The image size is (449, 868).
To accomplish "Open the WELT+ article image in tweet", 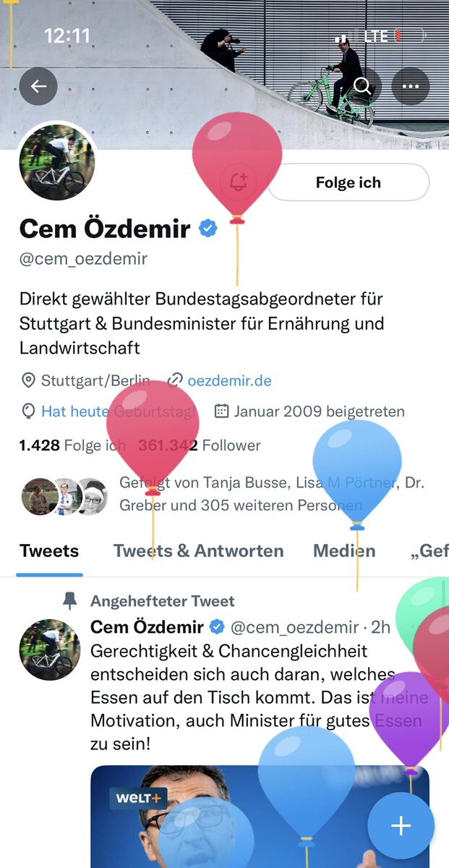I will [260, 817].
